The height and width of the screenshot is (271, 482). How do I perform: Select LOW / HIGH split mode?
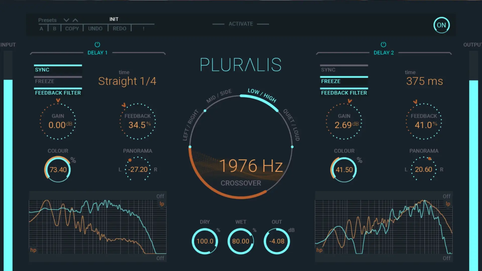tap(262, 95)
